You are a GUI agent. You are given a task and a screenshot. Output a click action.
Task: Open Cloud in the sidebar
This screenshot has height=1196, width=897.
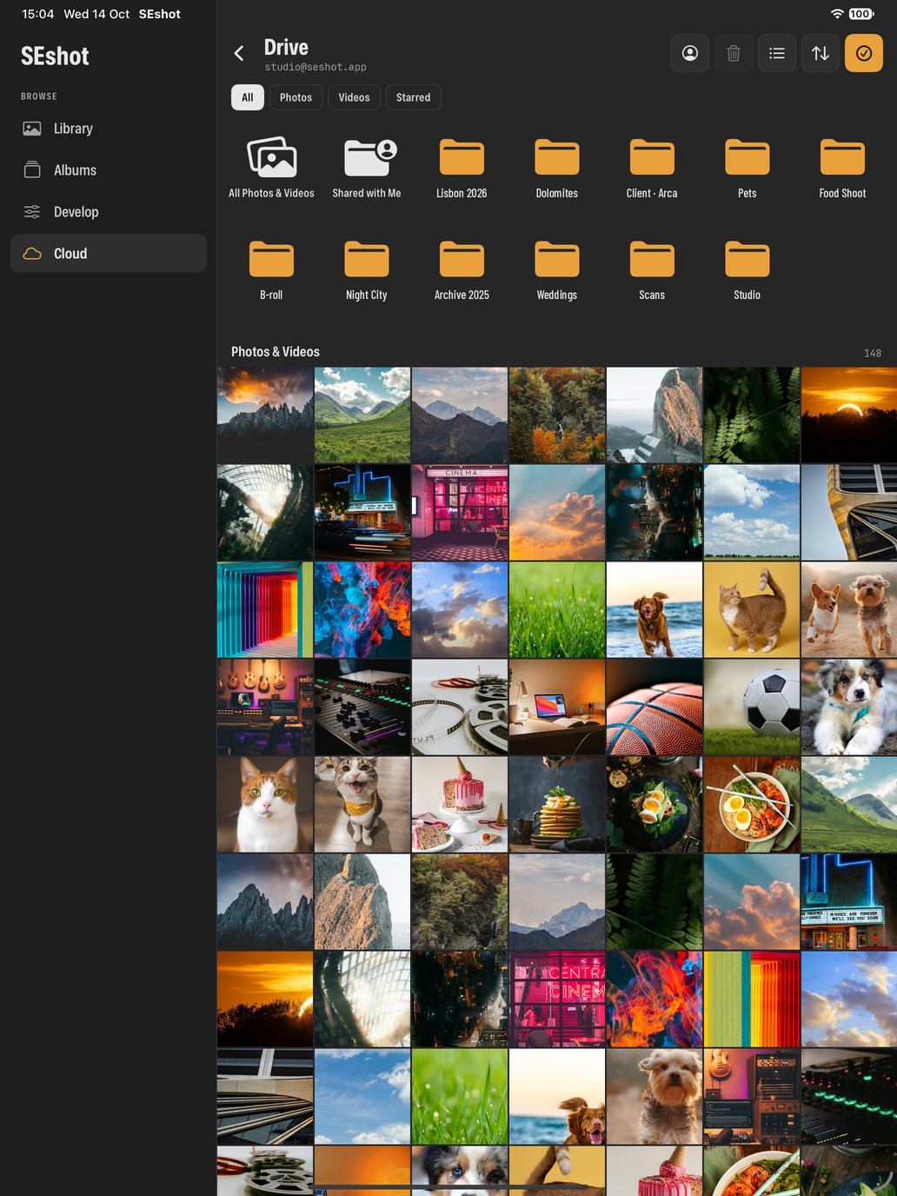(109, 254)
